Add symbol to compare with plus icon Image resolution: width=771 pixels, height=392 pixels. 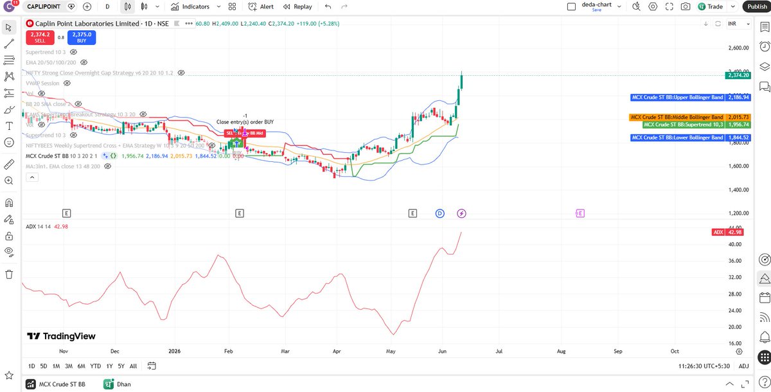(x=87, y=6)
